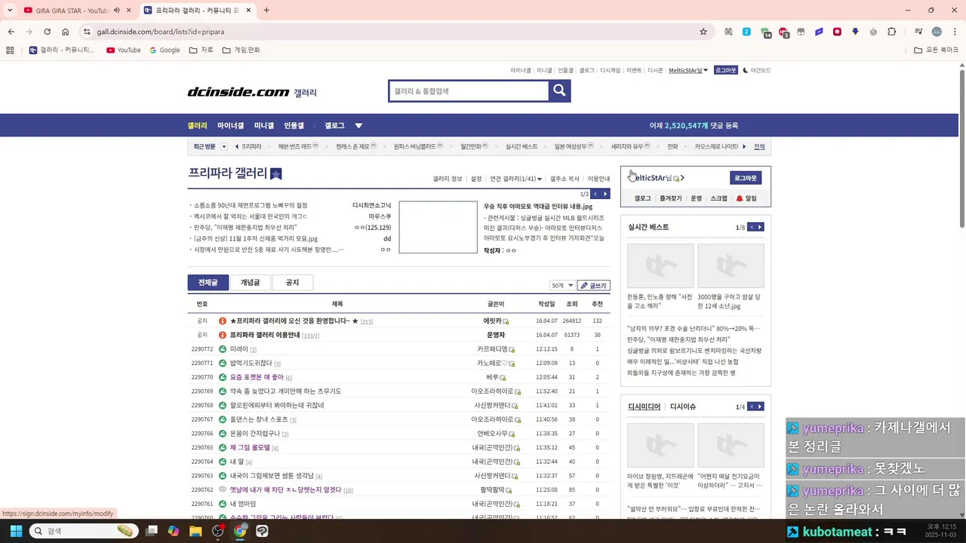The image size is (966, 543).
Task: Select the 전체글 tab
Action: click(x=208, y=282)
